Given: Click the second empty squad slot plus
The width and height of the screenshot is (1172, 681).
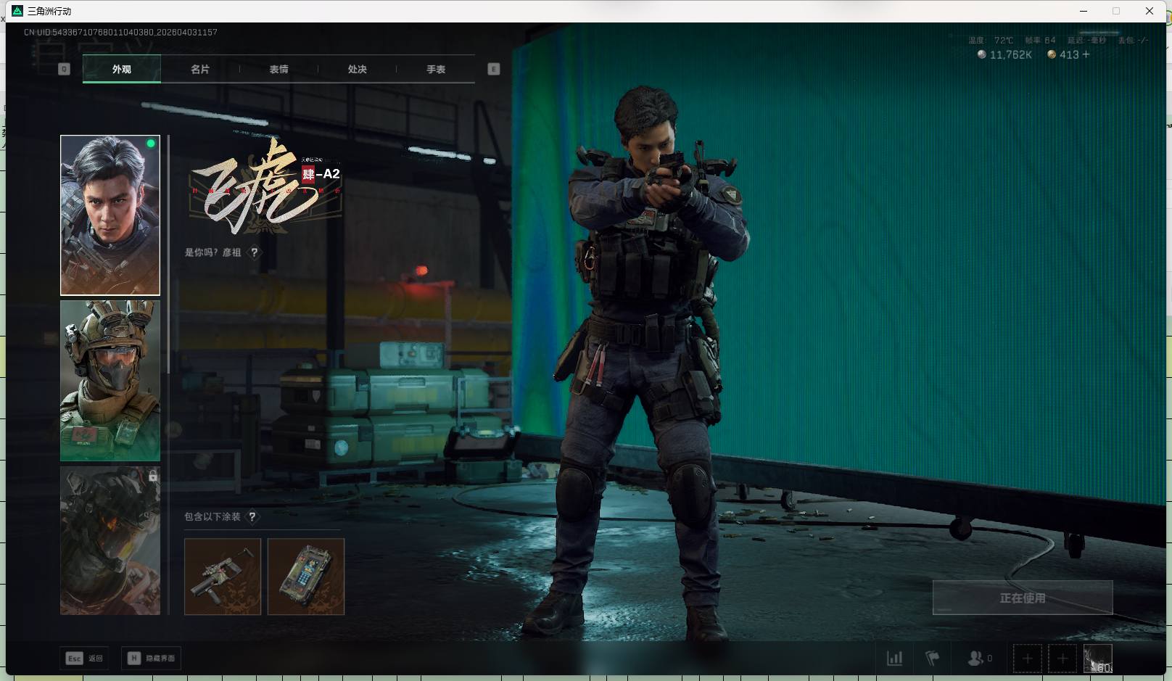Looking at the screenshot, I should coord(1062,659).
